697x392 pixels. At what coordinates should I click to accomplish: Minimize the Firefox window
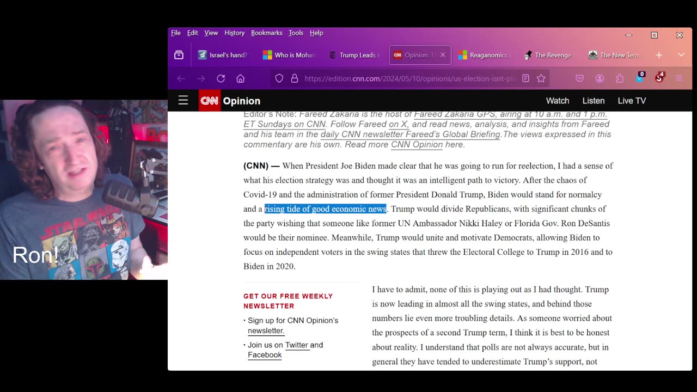tap(629, 35)
